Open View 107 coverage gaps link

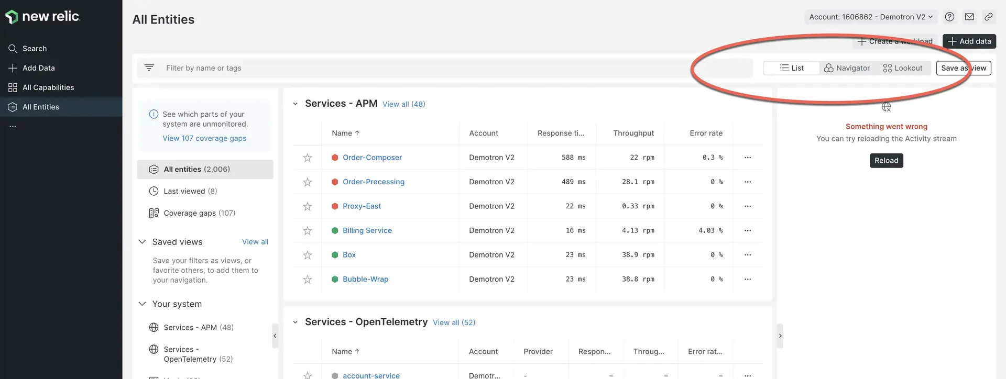pos(204,138)
